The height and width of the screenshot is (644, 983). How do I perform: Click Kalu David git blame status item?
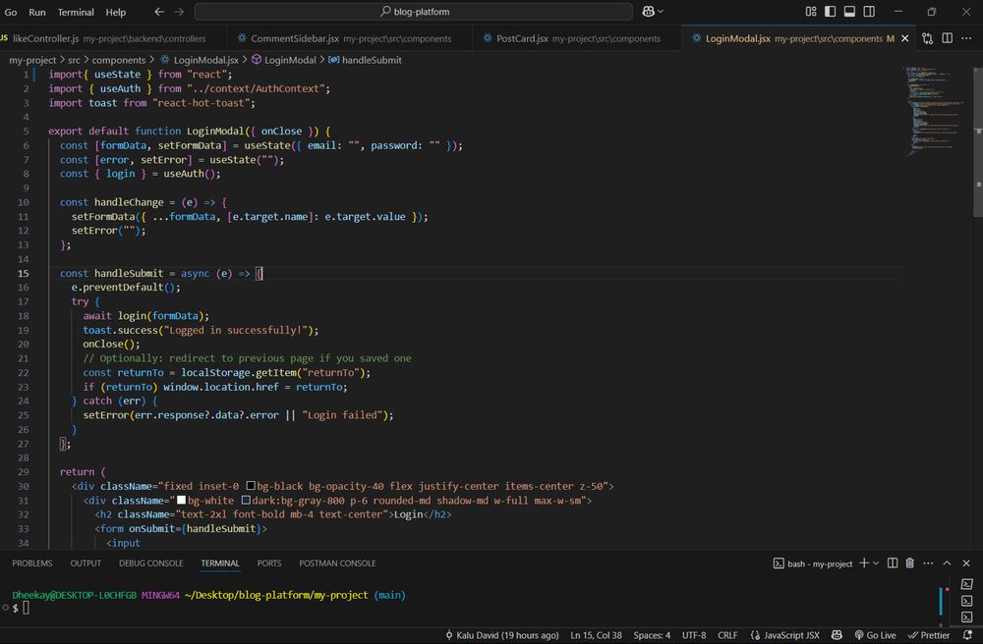(501, 635)
